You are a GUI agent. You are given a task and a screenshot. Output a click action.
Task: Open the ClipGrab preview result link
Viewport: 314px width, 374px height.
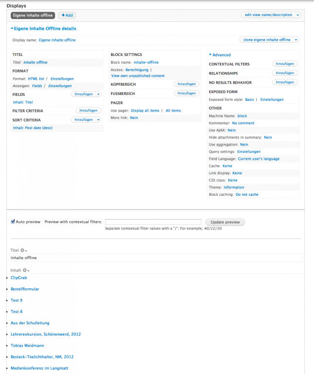tap(18, 278)
